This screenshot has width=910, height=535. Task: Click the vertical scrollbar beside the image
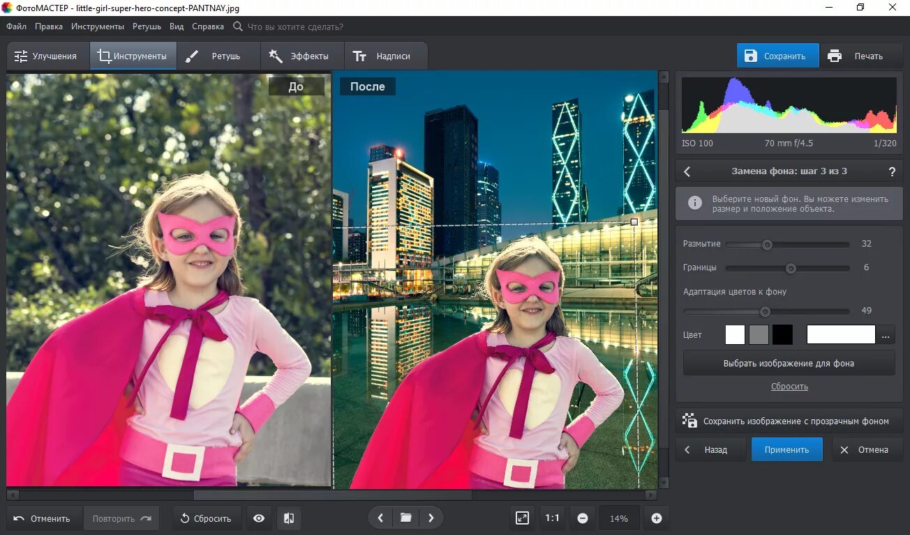tap(664, 280)
